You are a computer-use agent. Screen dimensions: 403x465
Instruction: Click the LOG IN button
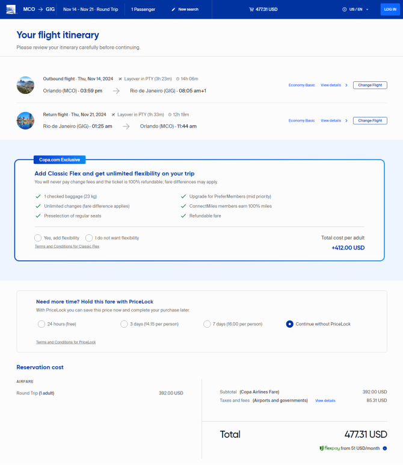pyautogui.click(x=390, y=10)
